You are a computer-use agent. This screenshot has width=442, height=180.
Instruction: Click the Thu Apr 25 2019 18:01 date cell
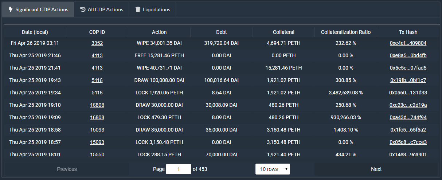(x=35, y=154)
